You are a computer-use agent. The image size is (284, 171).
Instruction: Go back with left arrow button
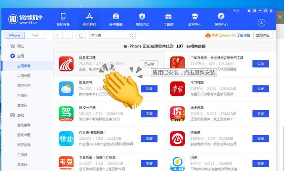point(58,35)
